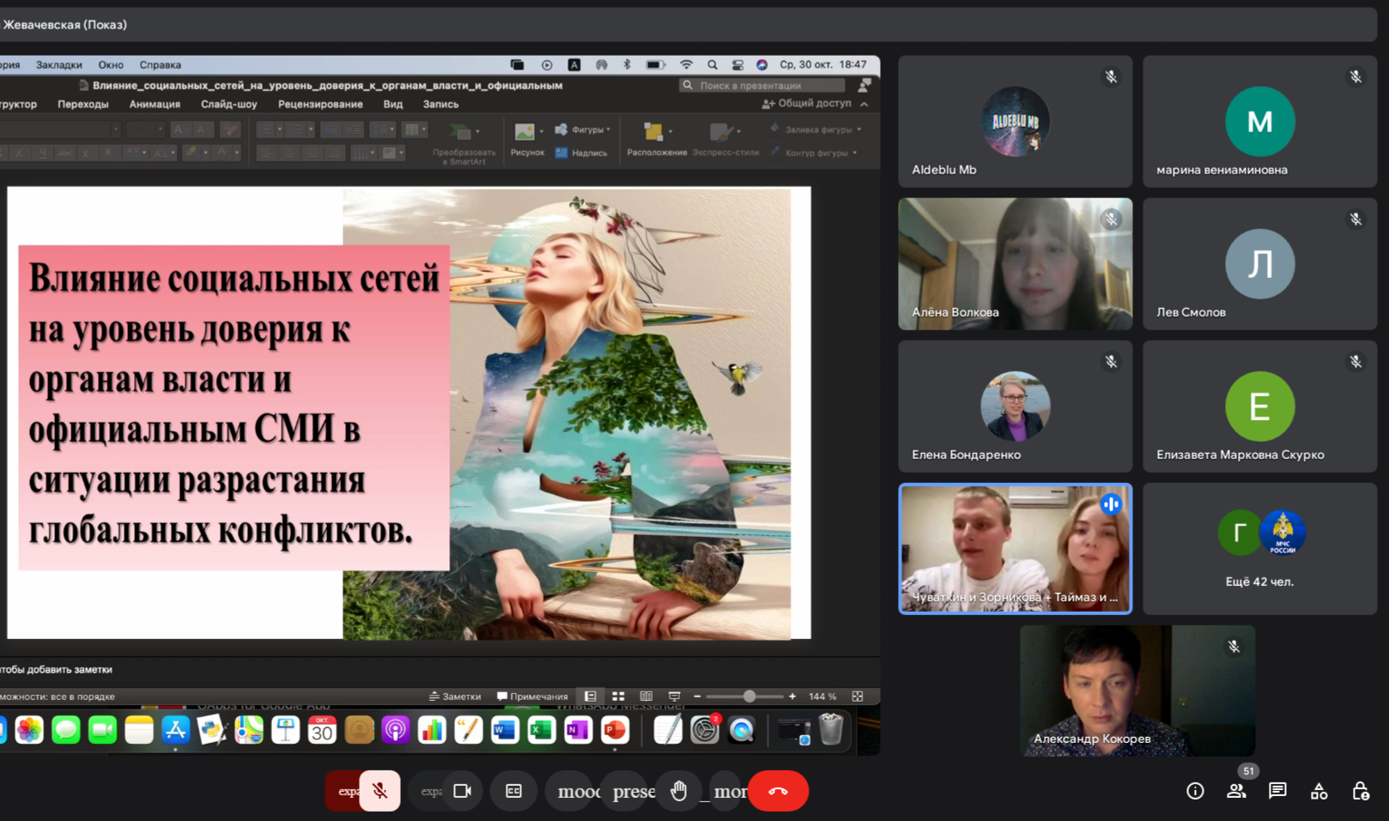Expand the Экспресс-стили dropdown arrow
Screen dimensions: 1389x821
coord(739,131)
